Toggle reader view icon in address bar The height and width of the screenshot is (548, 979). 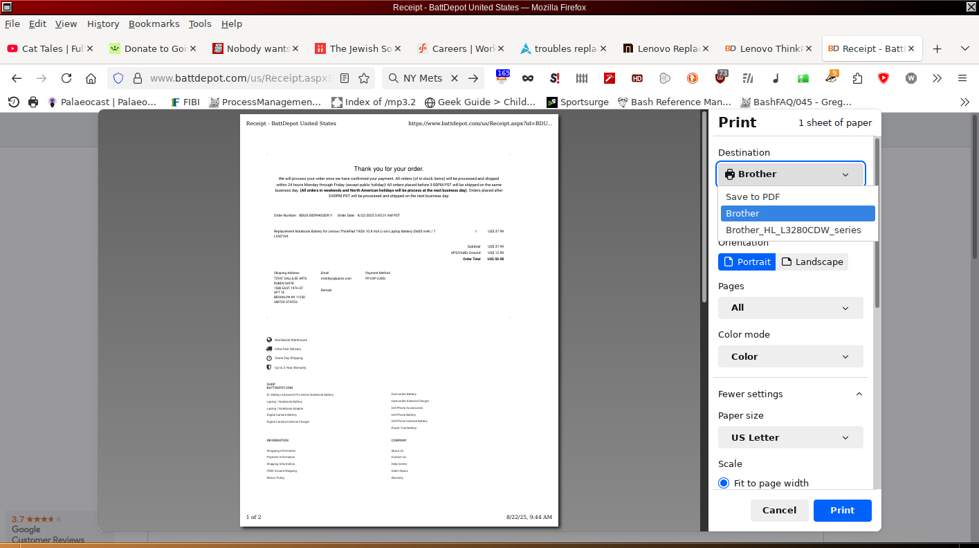click(345, 78)
